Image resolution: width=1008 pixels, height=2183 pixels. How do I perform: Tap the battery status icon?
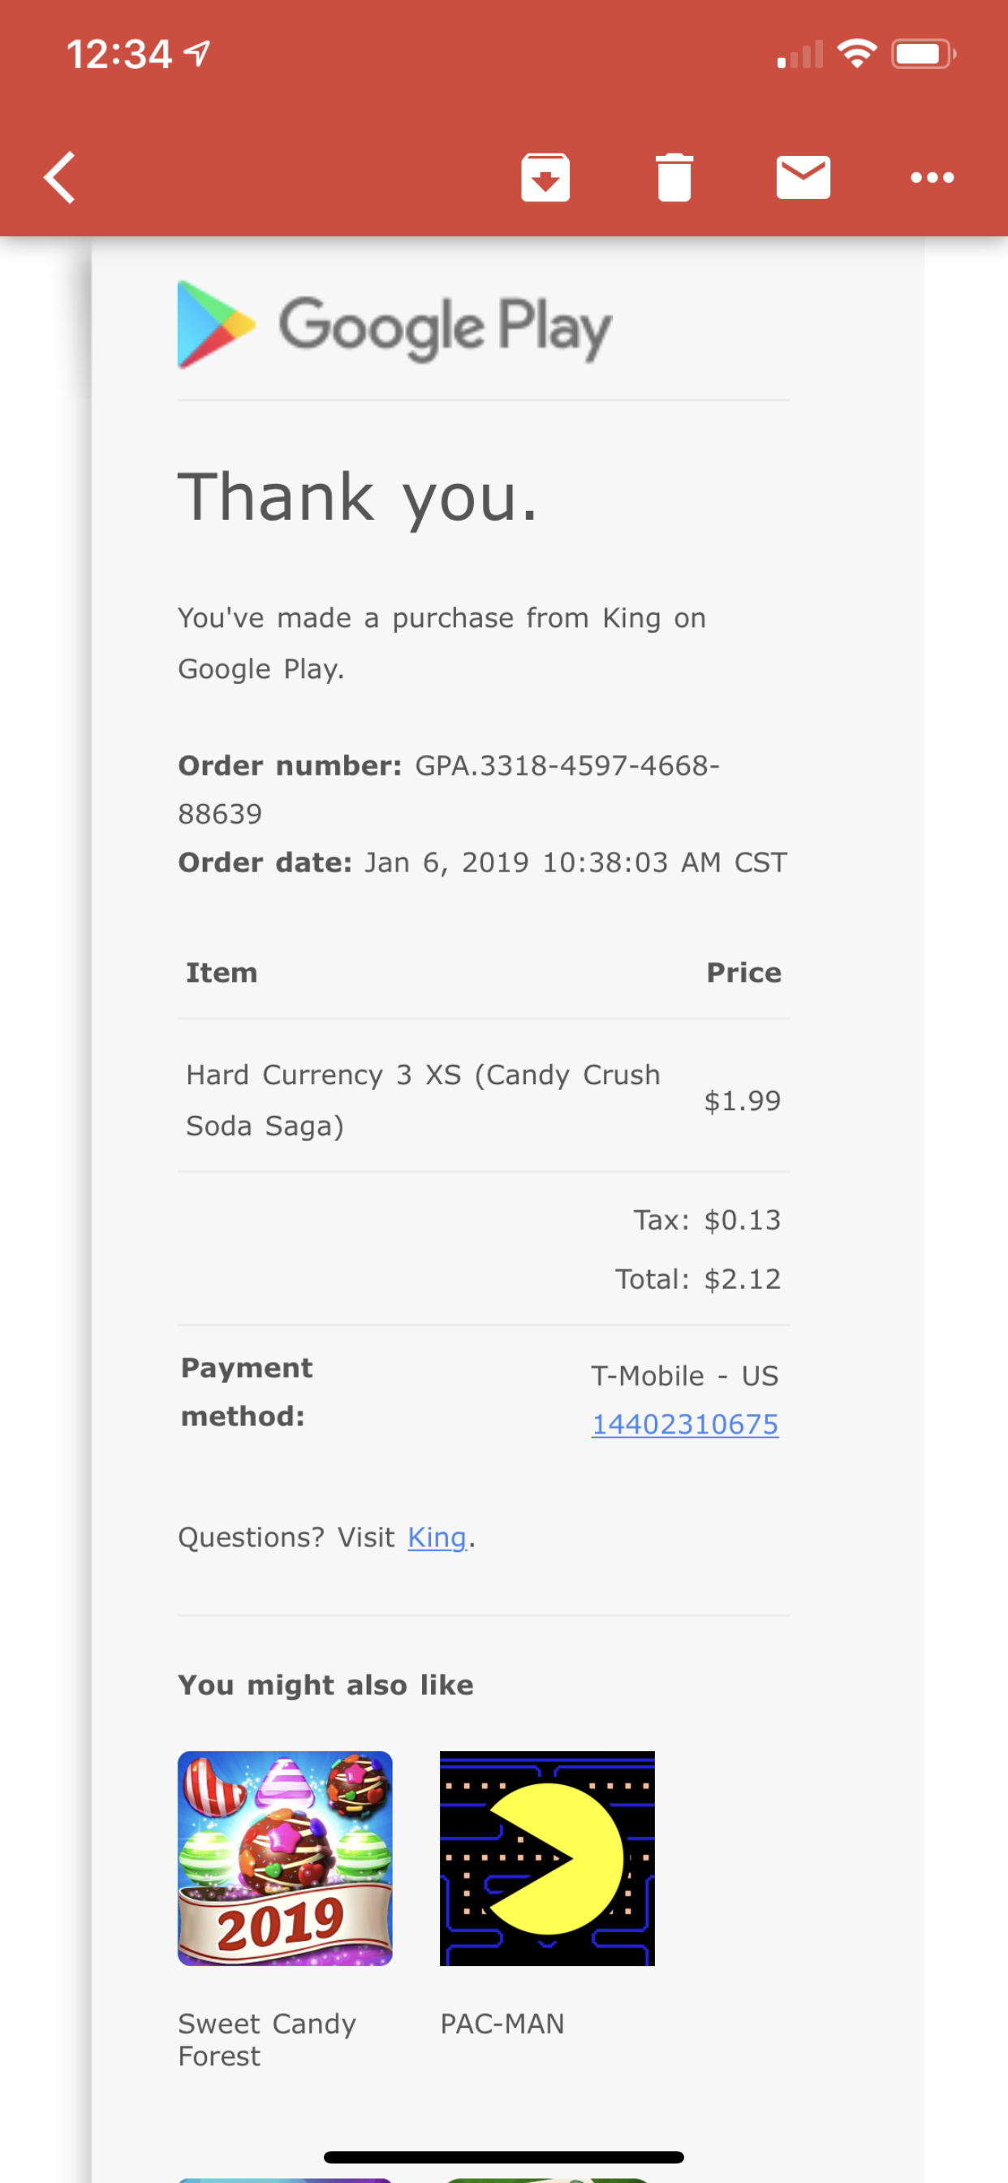pyautogui.click(x=924, y=54)
